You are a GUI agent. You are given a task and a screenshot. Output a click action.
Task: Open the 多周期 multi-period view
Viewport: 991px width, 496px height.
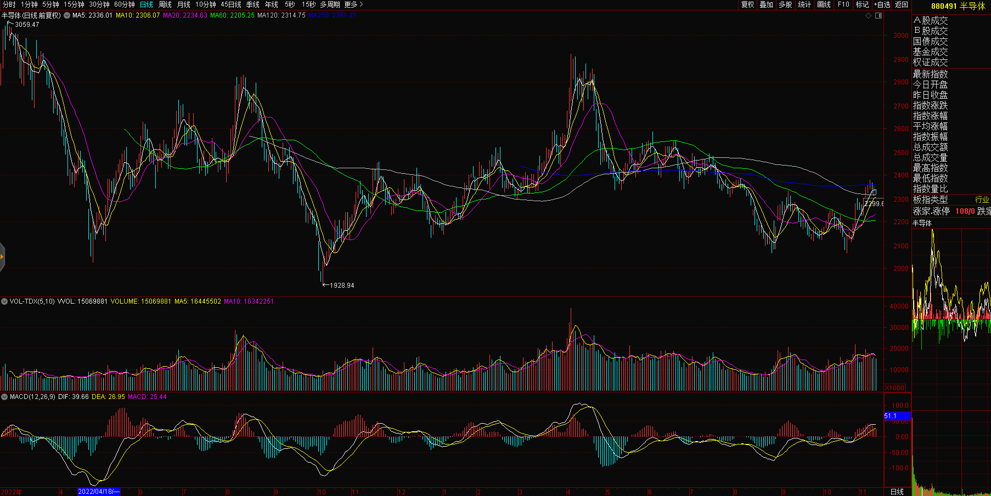(330, 4)
